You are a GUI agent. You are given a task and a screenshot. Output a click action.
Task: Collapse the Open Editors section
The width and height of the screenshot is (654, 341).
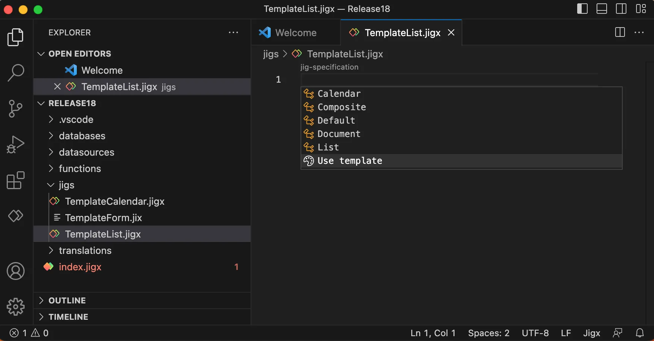coord(142,54)
